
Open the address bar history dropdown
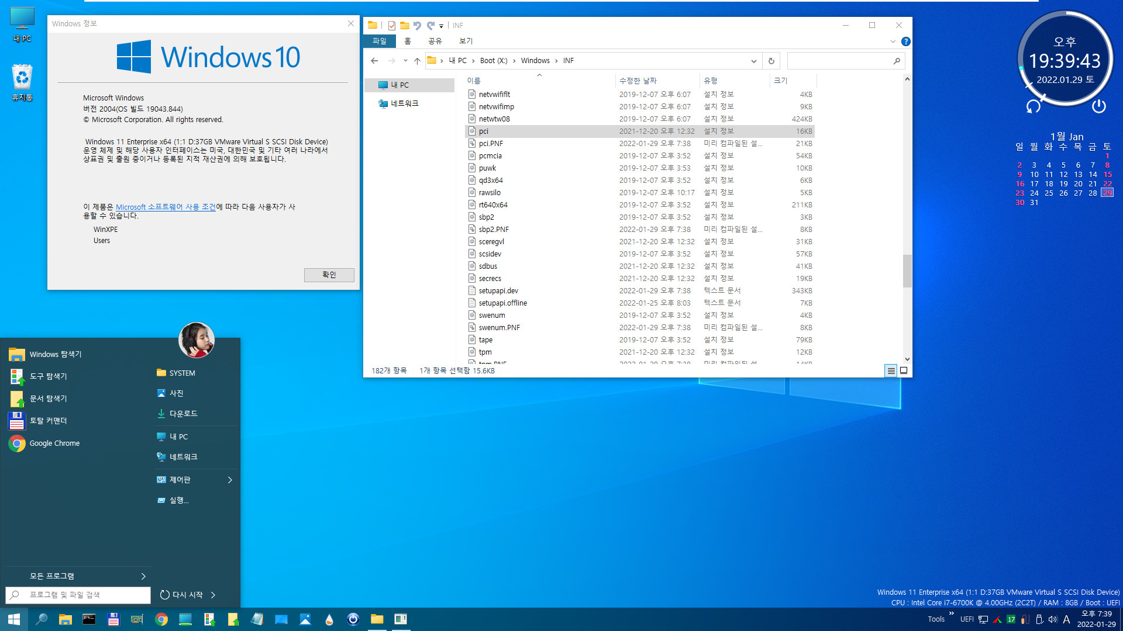coord(753,61)
